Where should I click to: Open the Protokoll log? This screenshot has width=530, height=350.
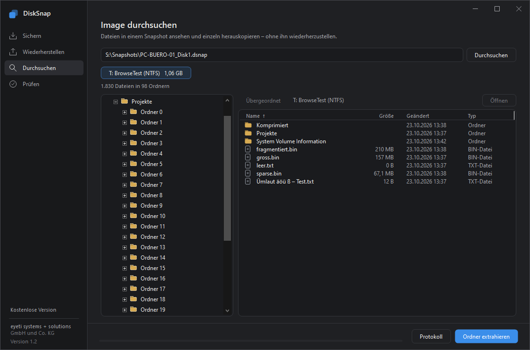coord(431,336)
